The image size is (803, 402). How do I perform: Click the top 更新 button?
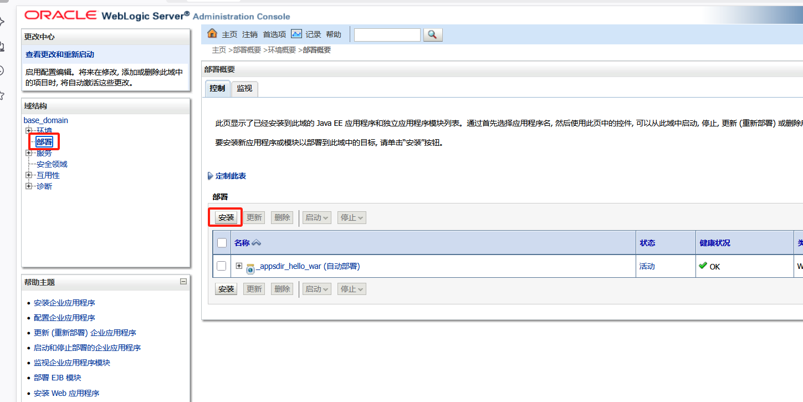point(254,217)
